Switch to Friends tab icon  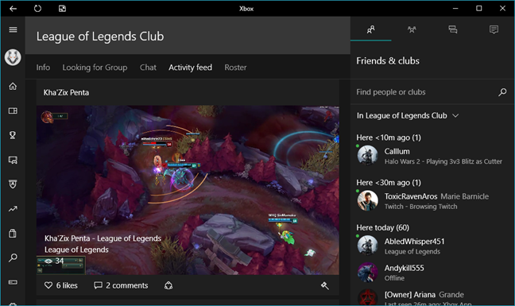click(x=371, y=30)
